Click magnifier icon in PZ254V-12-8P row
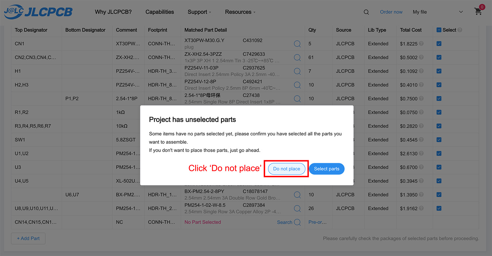This screenshot has width=492, height=256. [x=297, y=85]
